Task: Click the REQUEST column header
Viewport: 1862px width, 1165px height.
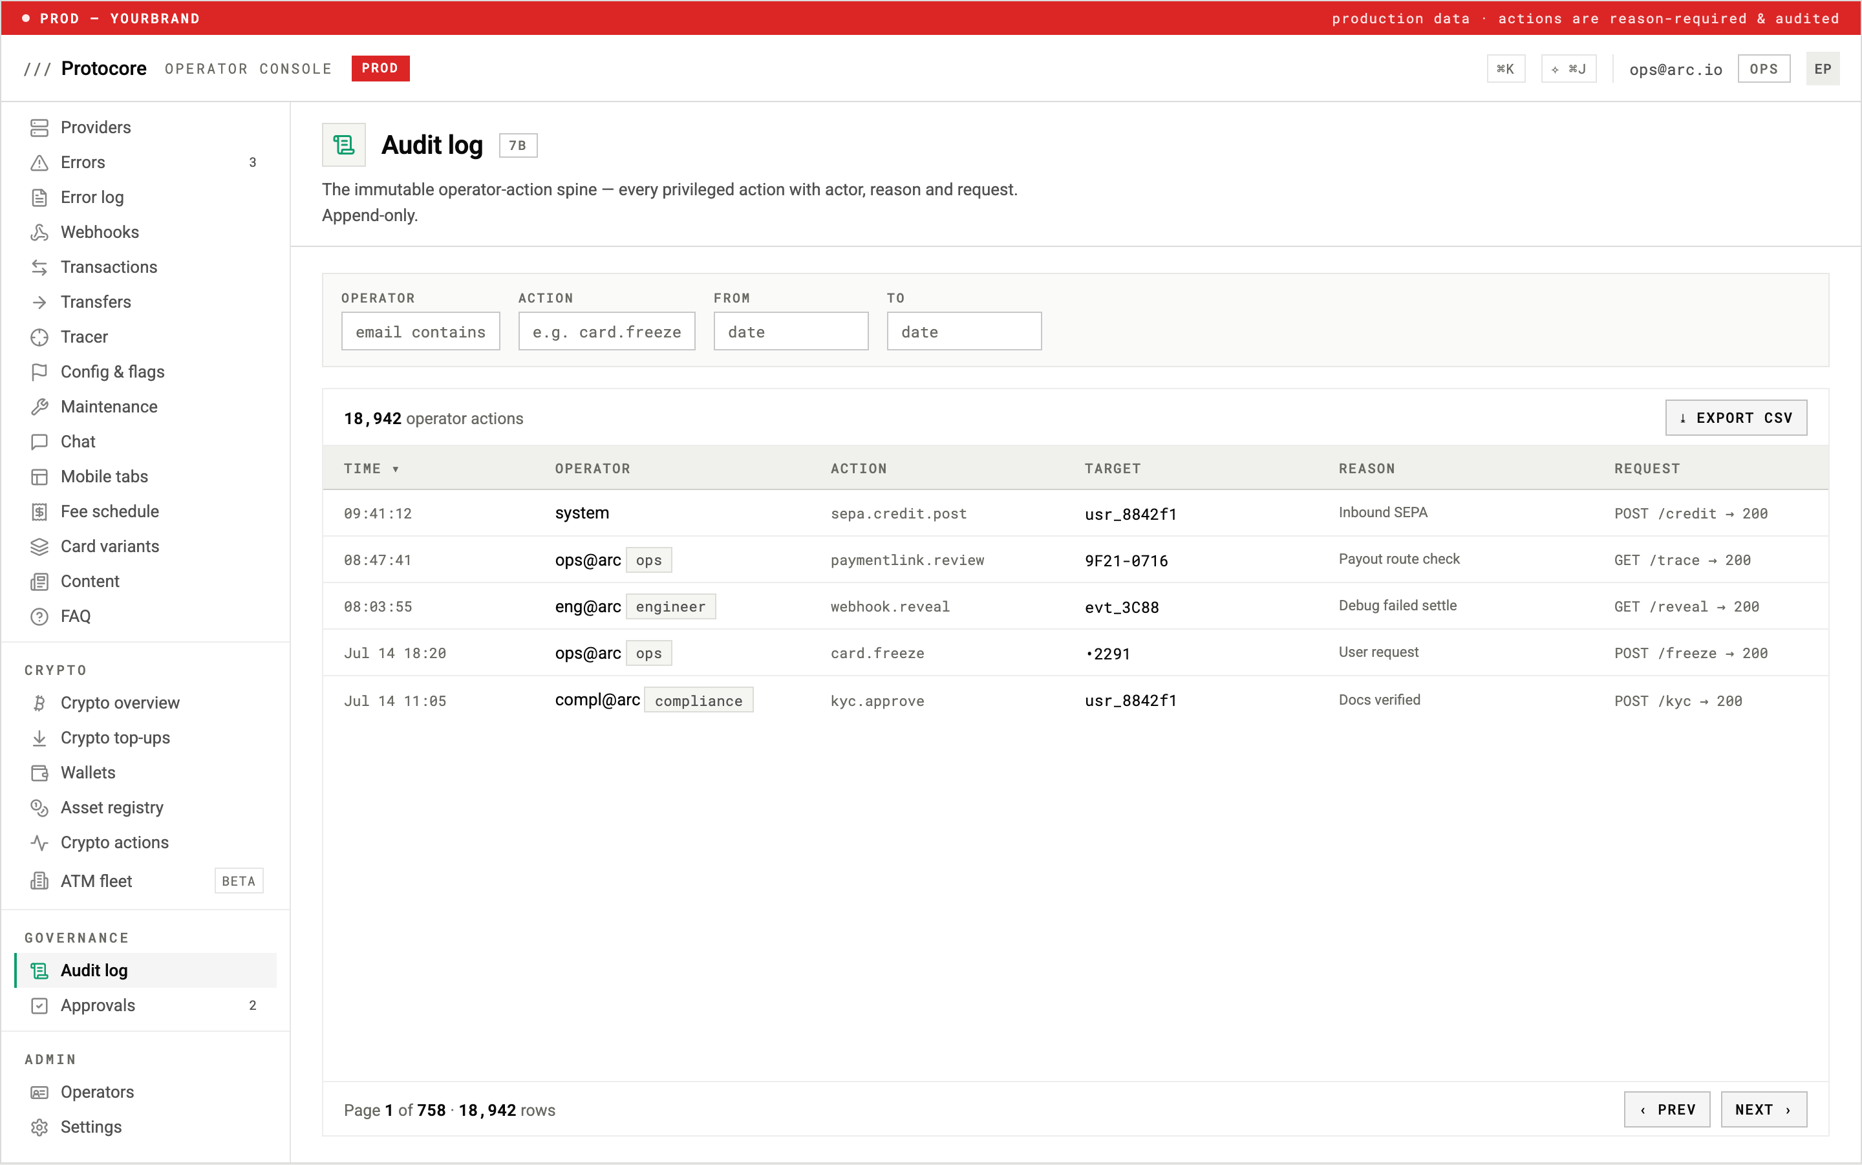Action: pyautogui.click(x=1647, y=469)
